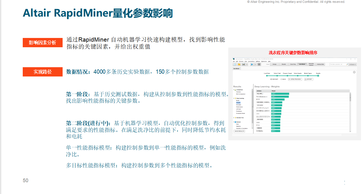363x194 pixels.
Task: Open the dropdown arrow beside the Save icon
Action: point(247,64)
